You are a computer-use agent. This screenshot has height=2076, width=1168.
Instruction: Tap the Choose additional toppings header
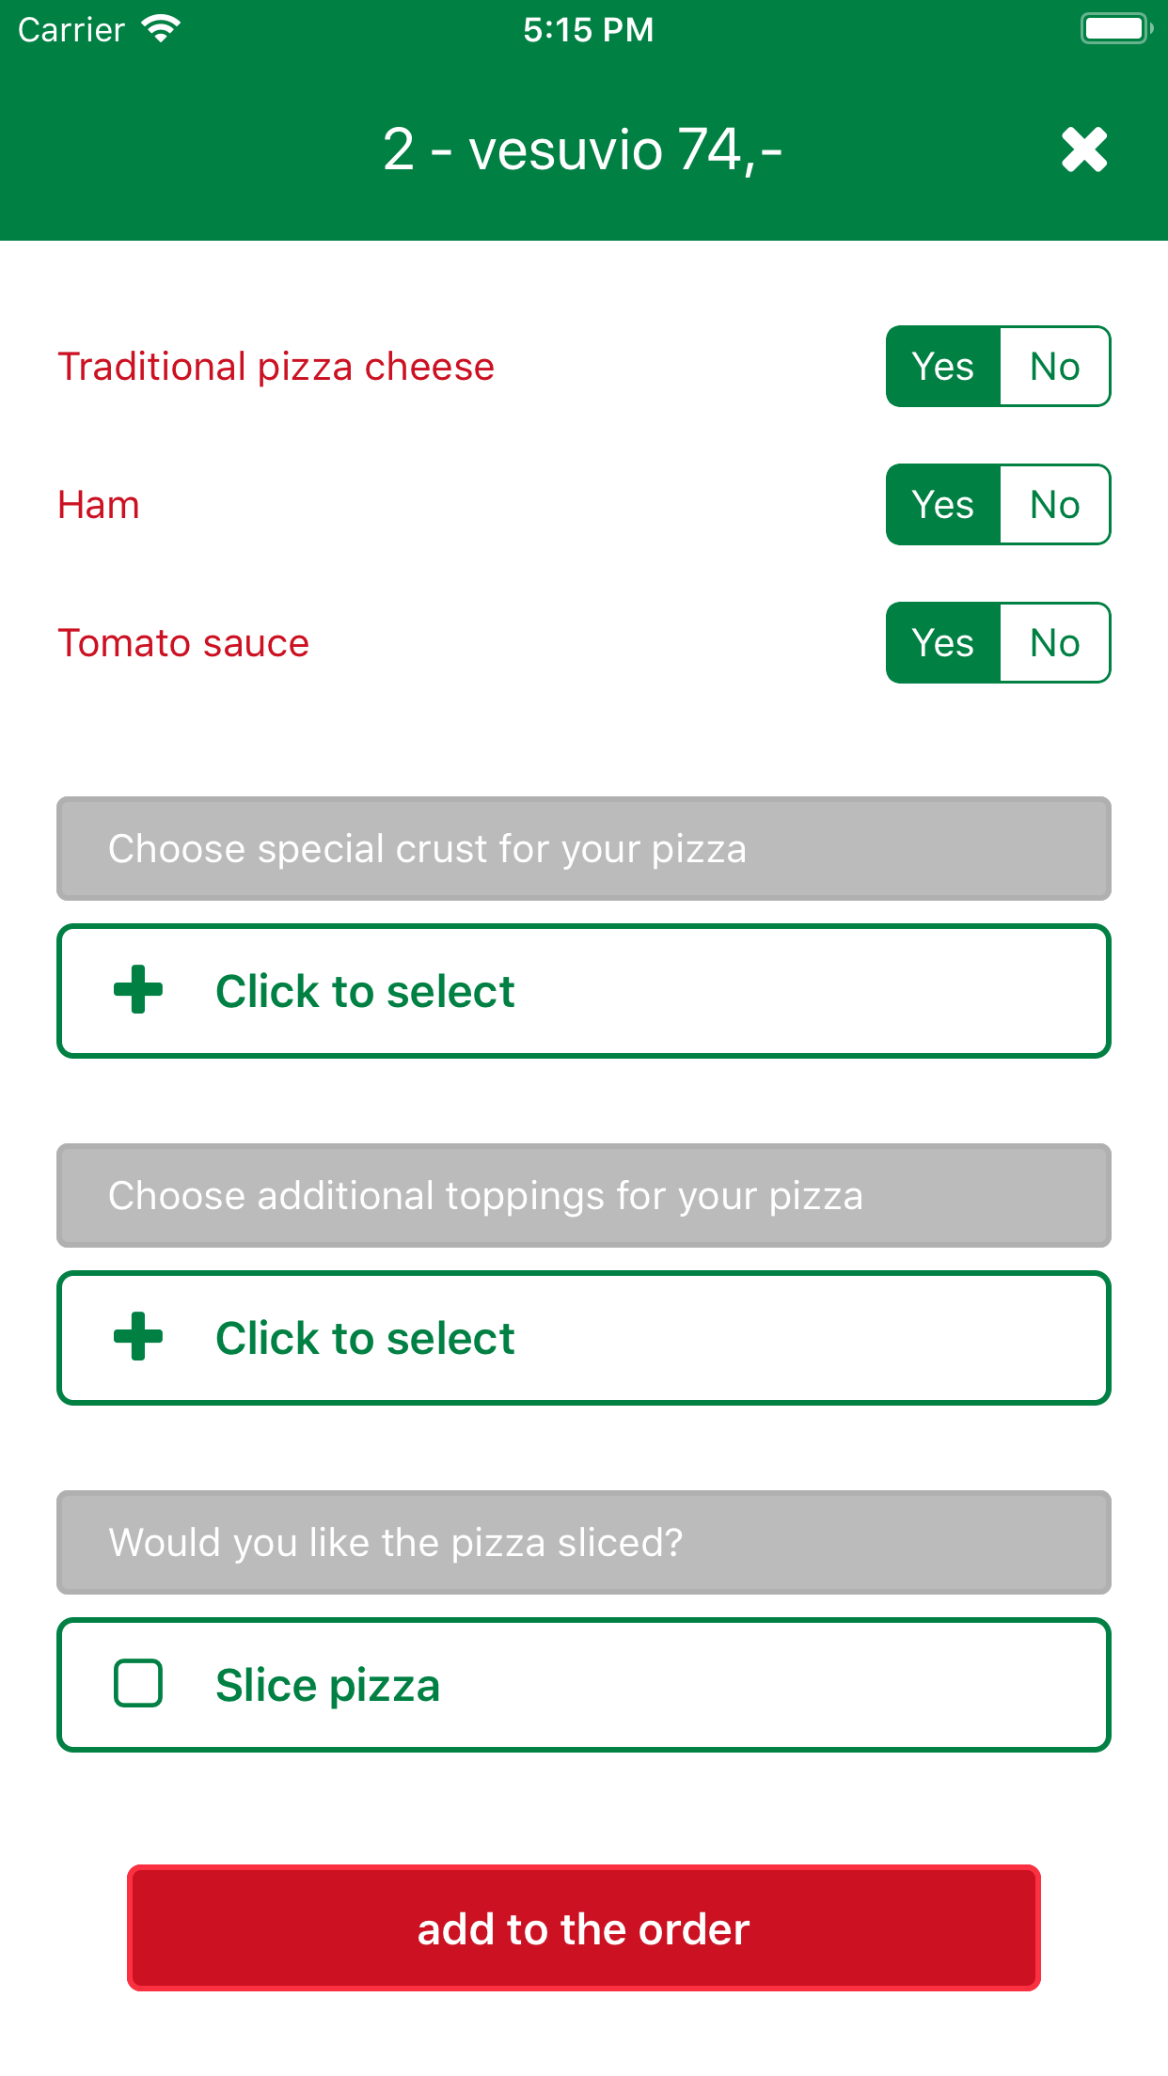pyautogui.click(x=583, y=1196)
